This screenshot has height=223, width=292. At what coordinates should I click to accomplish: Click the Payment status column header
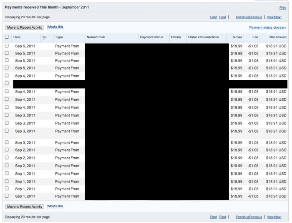pyautogui.click(x=151, y=37)
